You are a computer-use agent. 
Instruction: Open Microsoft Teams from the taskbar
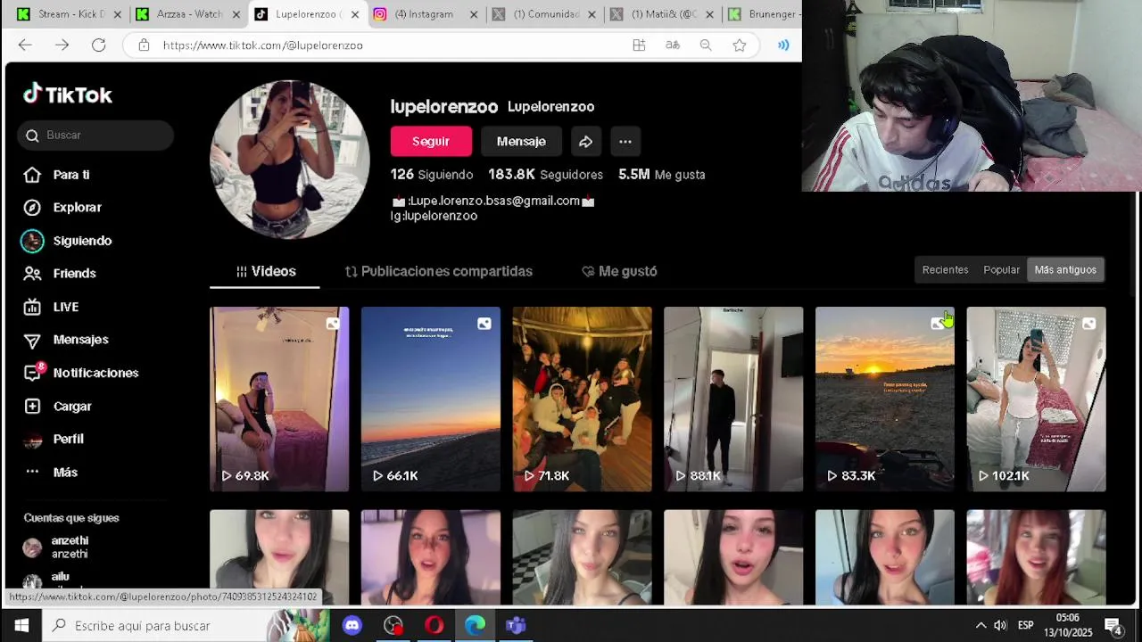point(516,626)
